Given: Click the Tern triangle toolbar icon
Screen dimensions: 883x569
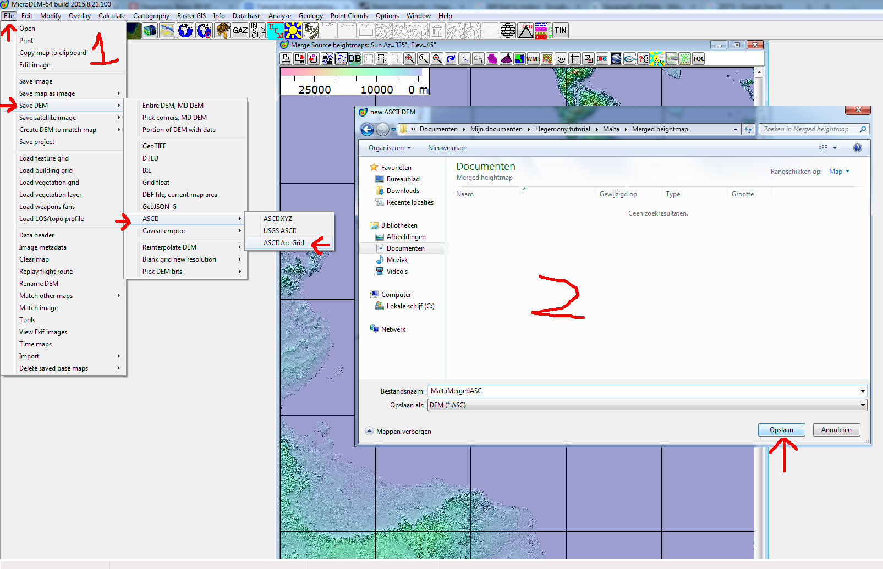Looking at the screenshot, I should [x=525, y=30].
